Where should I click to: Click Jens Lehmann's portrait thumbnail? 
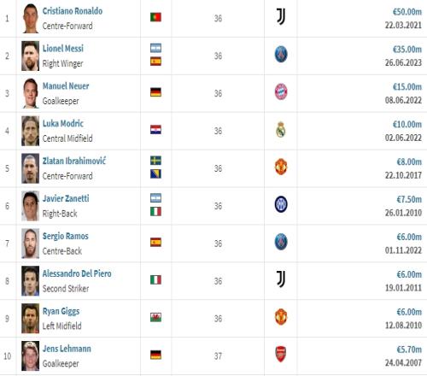[x=30, y=356]
